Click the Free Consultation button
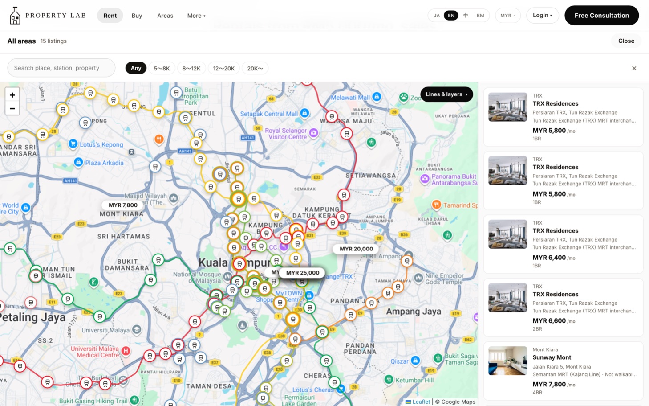 coord(601,16)
